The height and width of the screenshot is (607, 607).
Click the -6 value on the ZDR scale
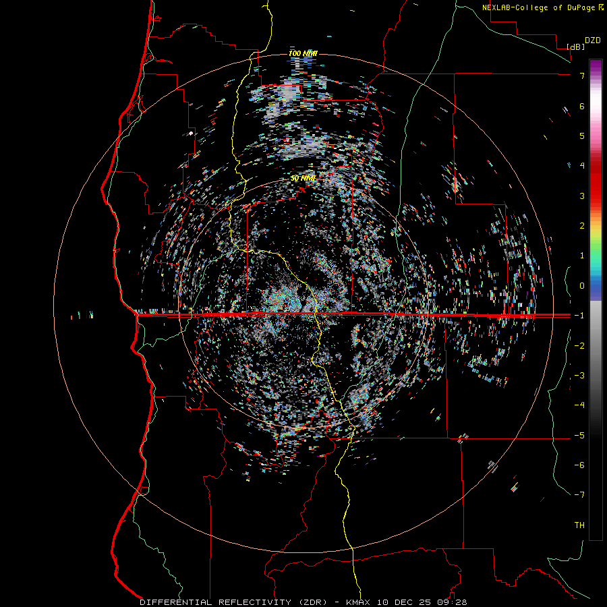coord(579,465)
